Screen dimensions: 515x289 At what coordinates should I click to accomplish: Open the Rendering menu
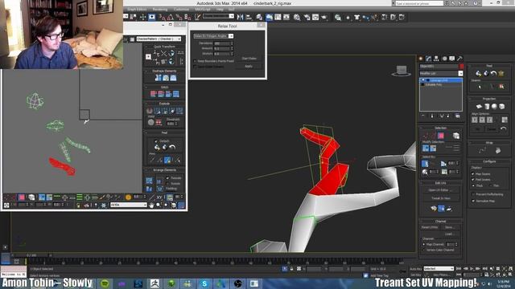160,10
